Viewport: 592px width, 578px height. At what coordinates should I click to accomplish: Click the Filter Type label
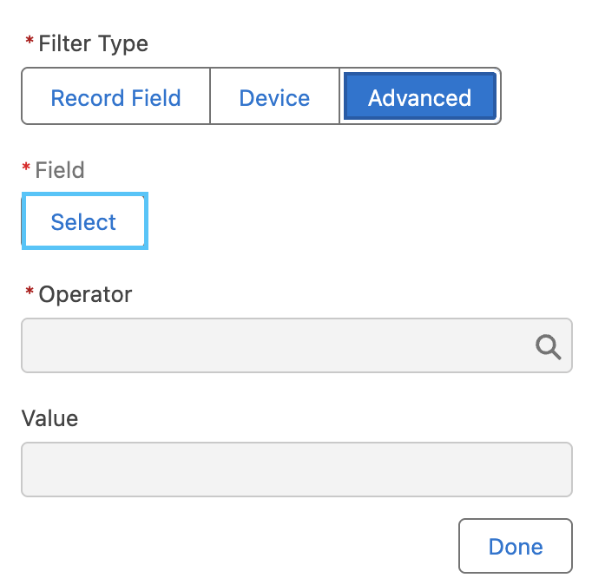[93, 44]
